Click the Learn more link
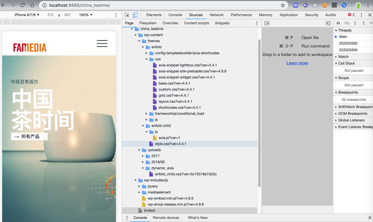 point(297,63)
